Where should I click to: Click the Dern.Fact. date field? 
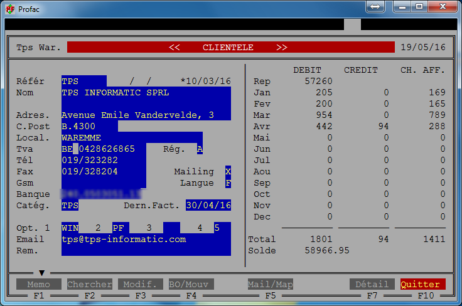pos(208,205)
